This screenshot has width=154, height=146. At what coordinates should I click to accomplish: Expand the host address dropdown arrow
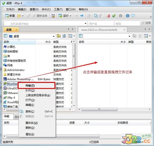click(85, 24)
